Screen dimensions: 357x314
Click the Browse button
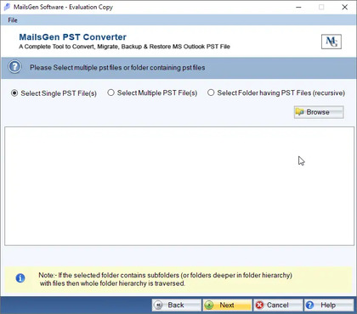pos(319,112)
